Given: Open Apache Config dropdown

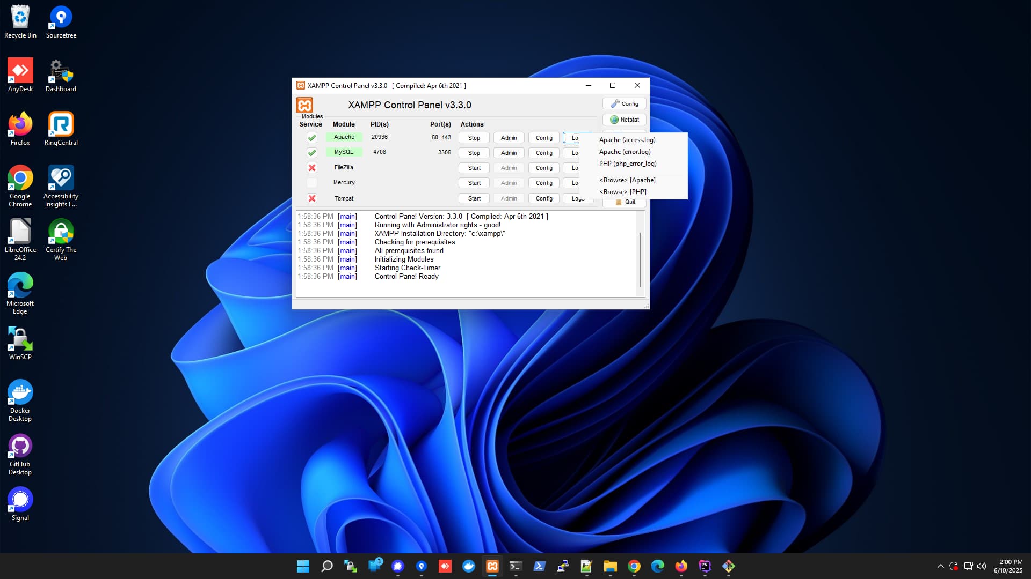Looking at the screenshot, I should (544, 138).
